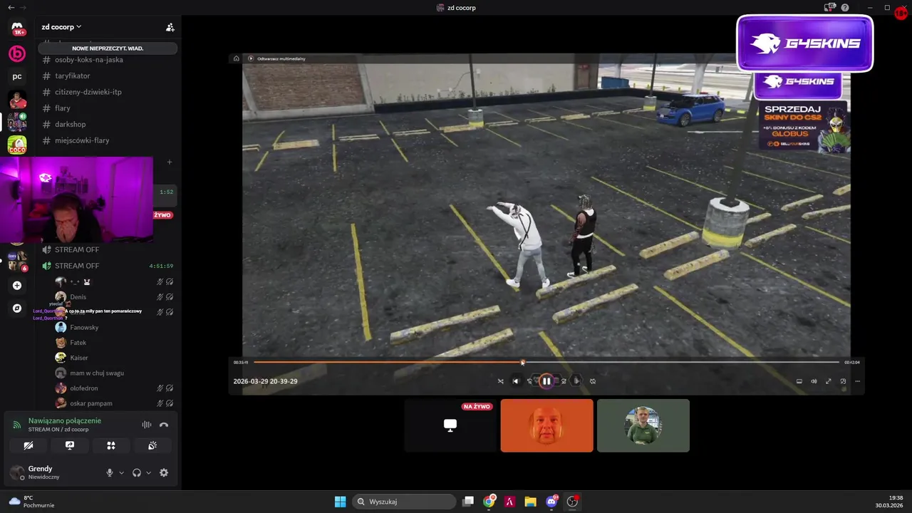Expand microphone input options arrow
Image resolution: width=912 pixels, height=513 pixels.
point(121,473)
